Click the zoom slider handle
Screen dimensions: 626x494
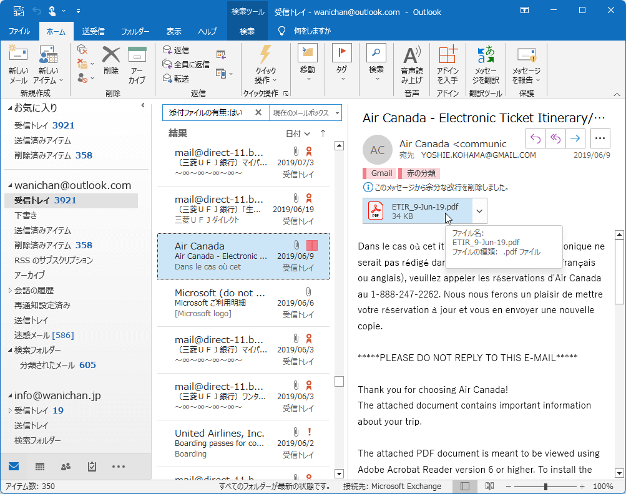point(545,487)
